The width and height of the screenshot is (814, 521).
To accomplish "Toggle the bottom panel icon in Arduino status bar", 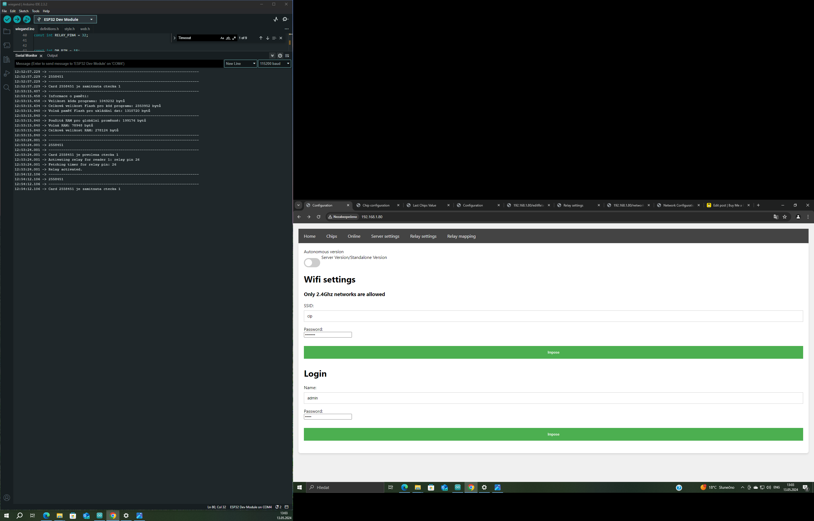I will (x=287, y=507).
